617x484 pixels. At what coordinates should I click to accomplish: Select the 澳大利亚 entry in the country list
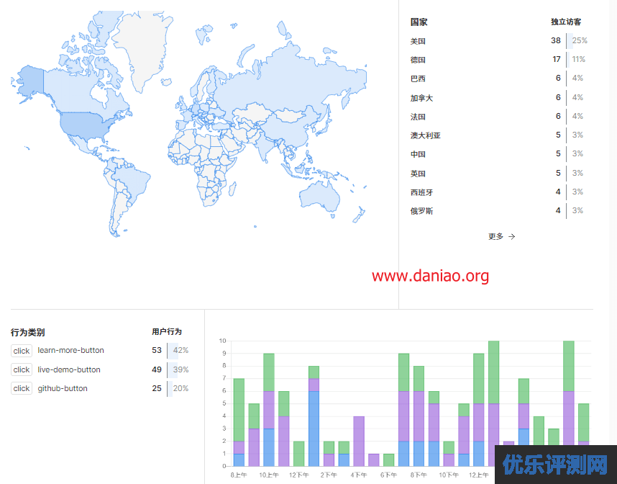click(x=426, y=135)
